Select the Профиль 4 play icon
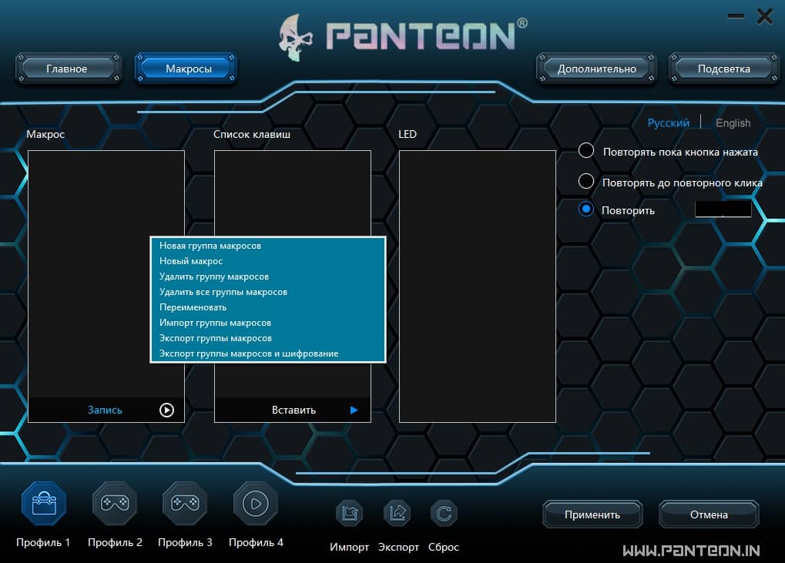This screenshot has width=785, height=563. coord(255,503)
